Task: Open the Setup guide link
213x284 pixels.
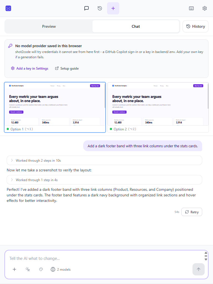Action: 67,69
